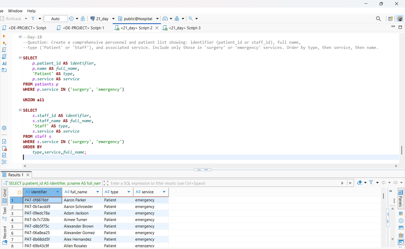Click the transaction mode icon beside Rollback
This screenshot has height=249, width=405.
(x=33, y=19)
